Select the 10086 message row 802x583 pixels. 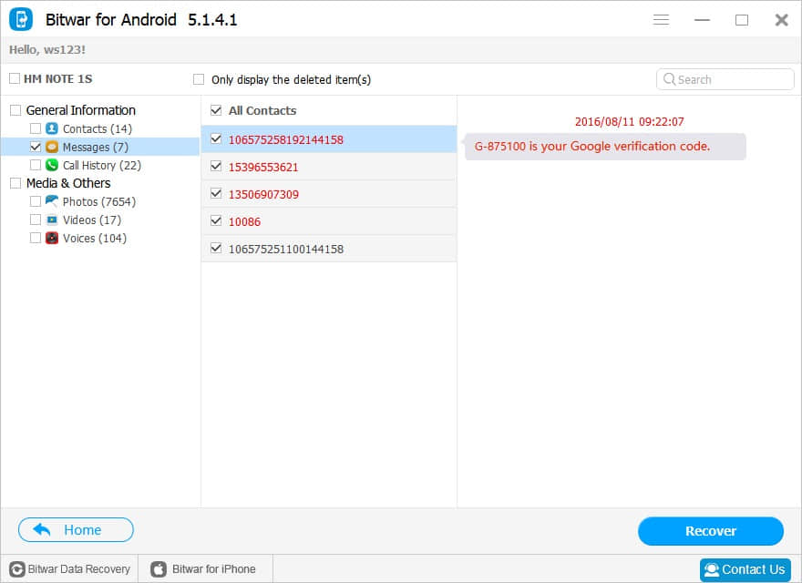coord(328,221)
